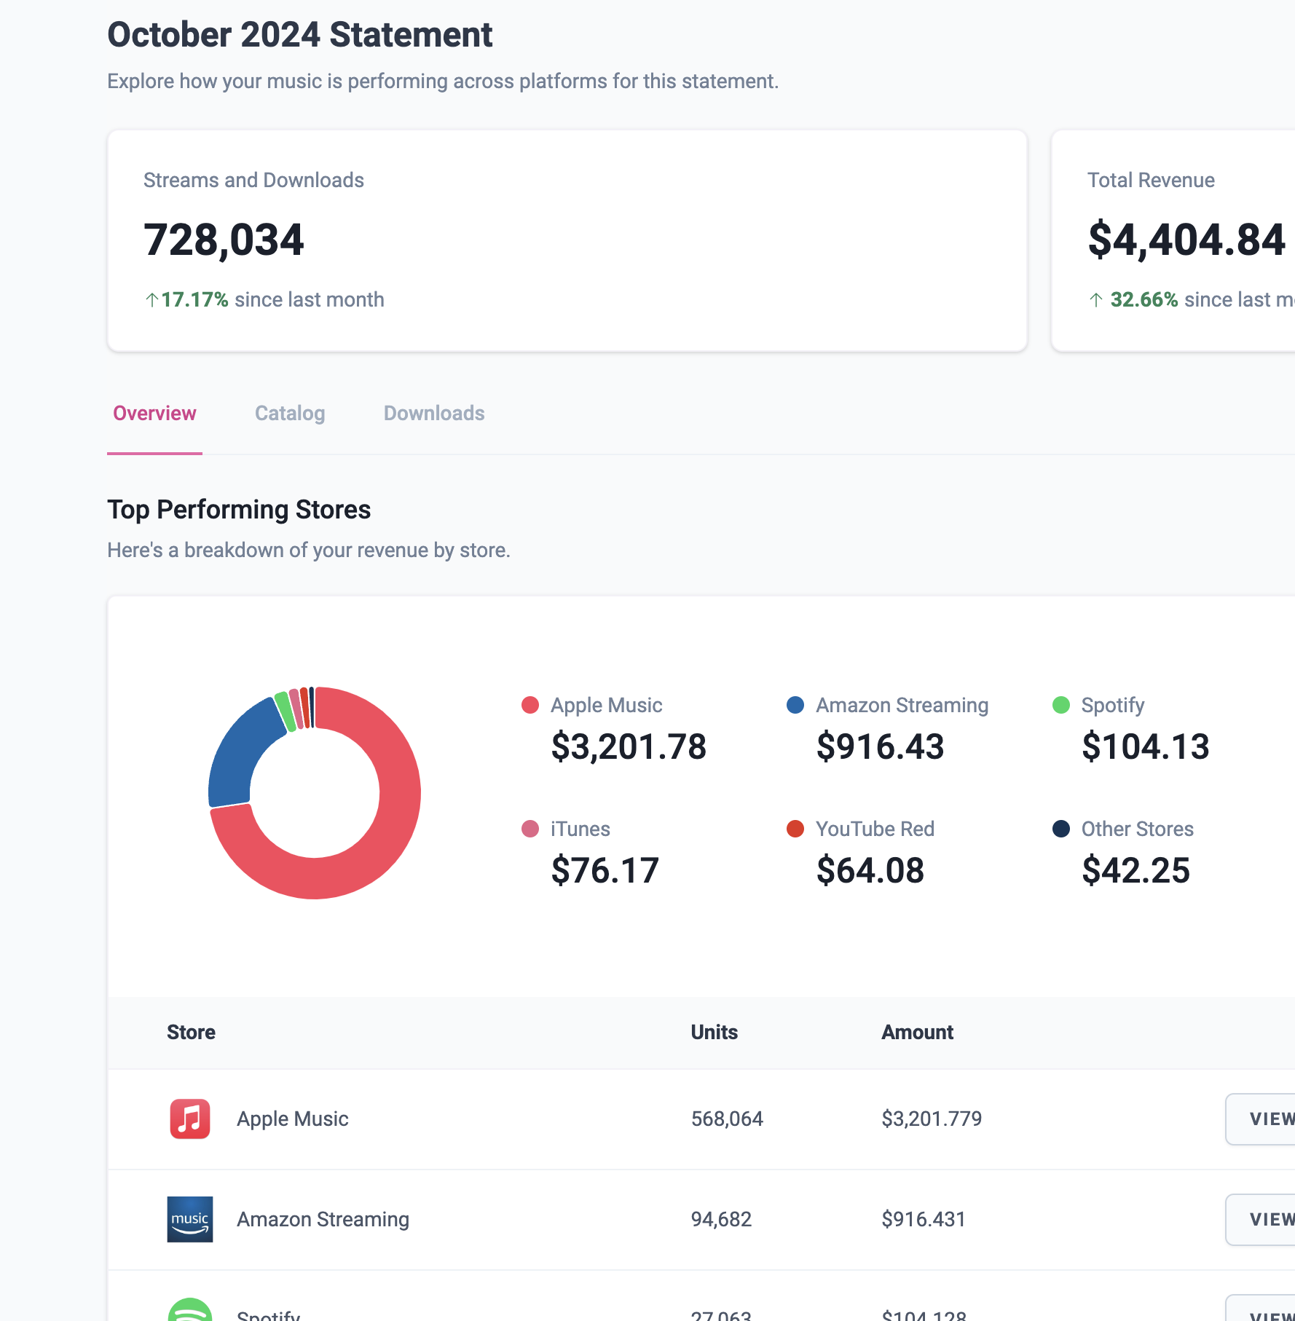Click the YouTube Red $64.08 legend amount
Image resolution: width=1295 pixels, height=1321 pixels.
coord(870,870)
